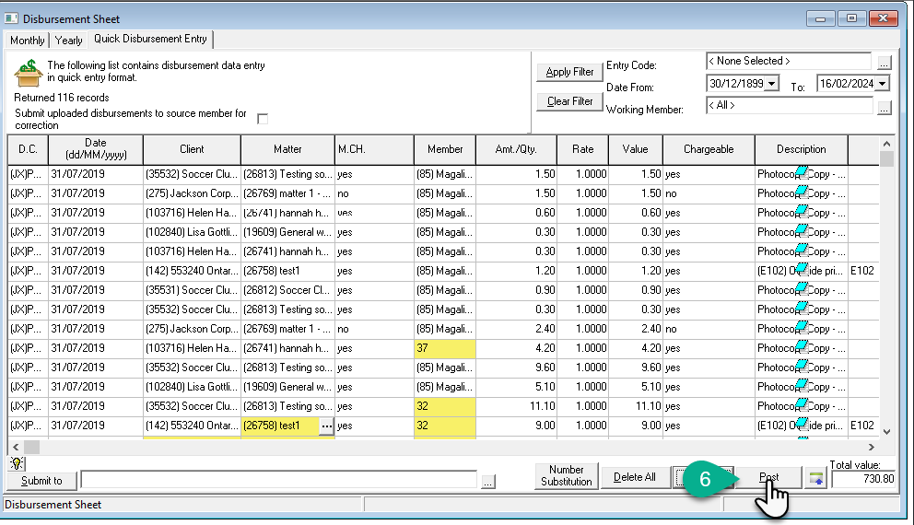Select yellow Member cell 37
The width and height of the screenshot is (914, 525).
click(x=445, y=348)
